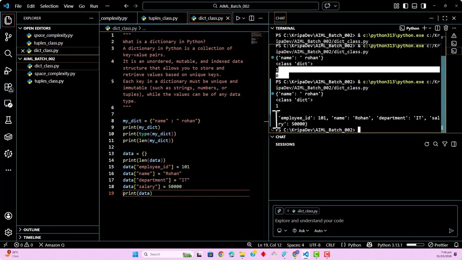Open the View menu
This screenshot has height=260, width=462.
tap(69, 6)
